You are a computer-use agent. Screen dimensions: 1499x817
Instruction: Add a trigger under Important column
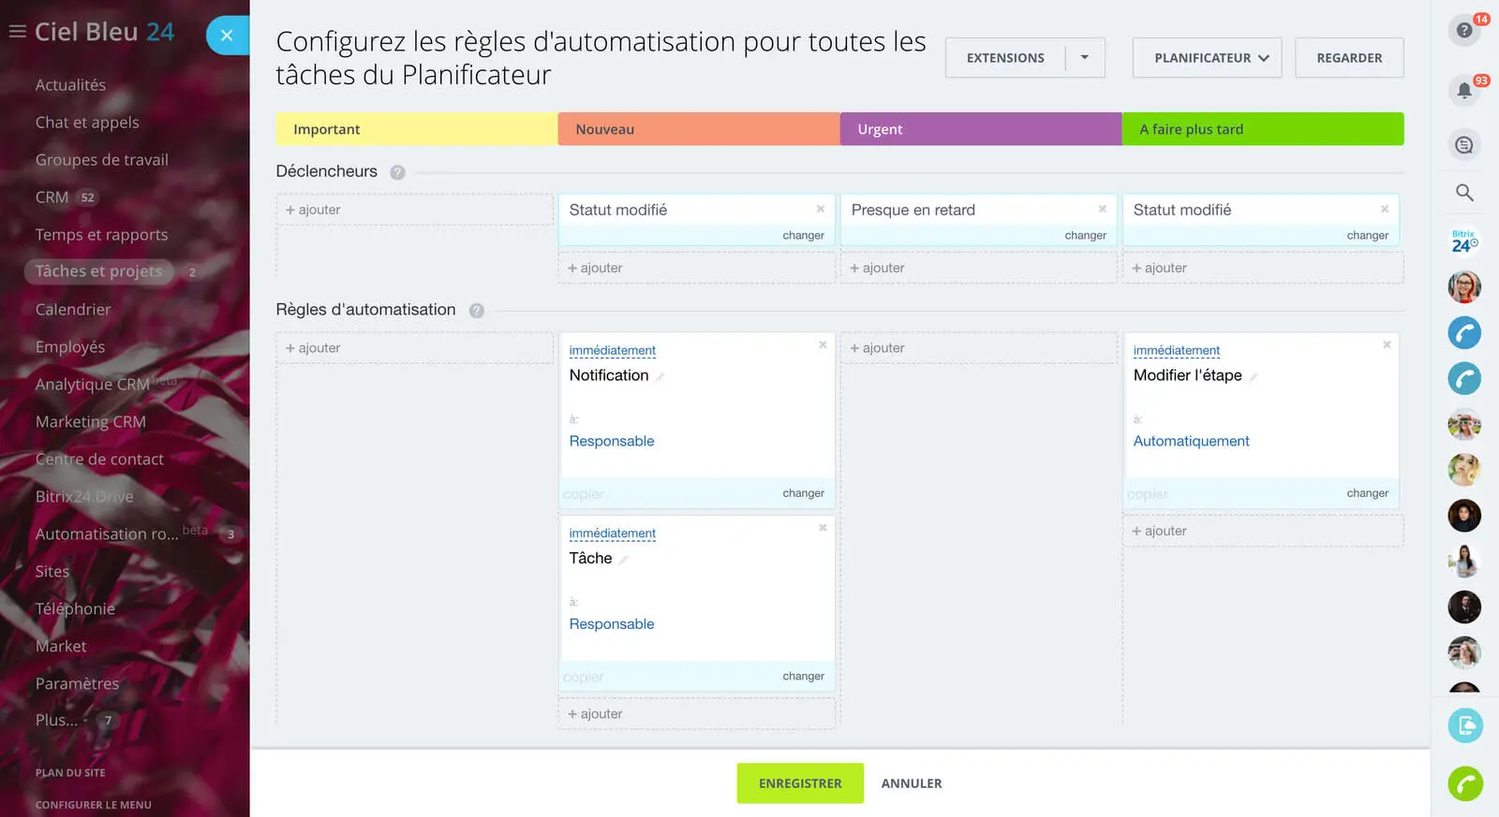[313, 210]
